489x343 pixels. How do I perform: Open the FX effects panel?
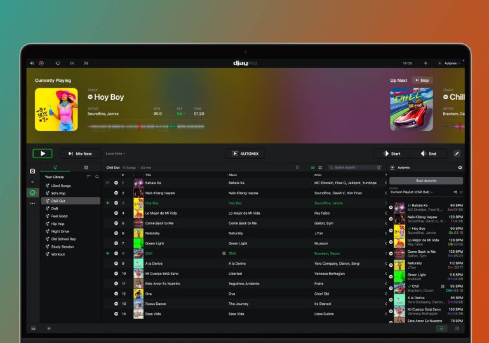coord(72,64)
